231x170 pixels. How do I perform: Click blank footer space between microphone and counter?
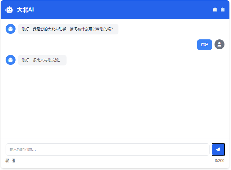coord(115,161)
